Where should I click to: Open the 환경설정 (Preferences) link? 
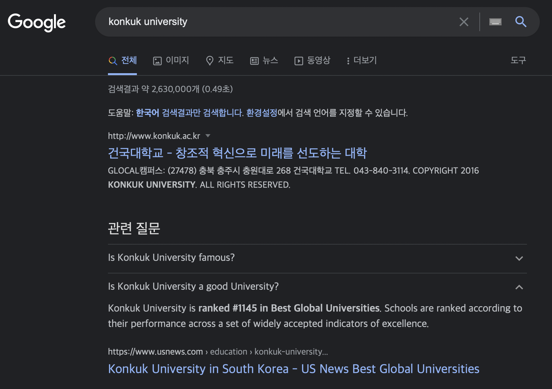coord(262,113)
